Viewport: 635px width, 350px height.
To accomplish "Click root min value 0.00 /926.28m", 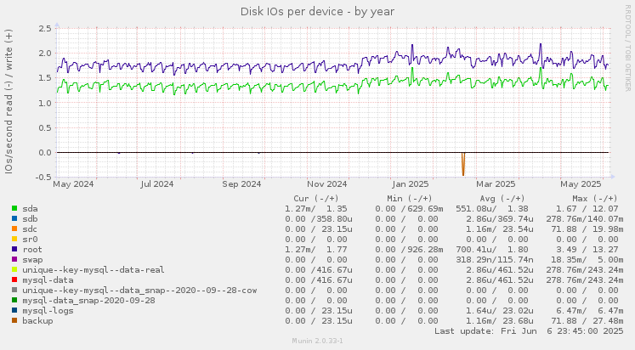I will click(409, 250).
